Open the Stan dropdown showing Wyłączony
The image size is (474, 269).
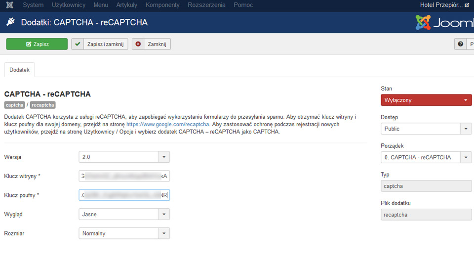pyautogui.click(x=426, y=100)
